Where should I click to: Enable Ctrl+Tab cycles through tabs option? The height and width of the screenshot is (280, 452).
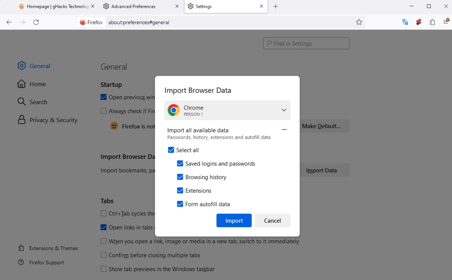click(x=104, y=213)
